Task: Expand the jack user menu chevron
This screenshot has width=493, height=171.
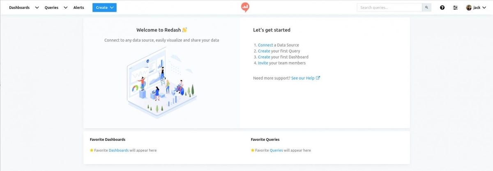Action: click(x=484, y=7)
